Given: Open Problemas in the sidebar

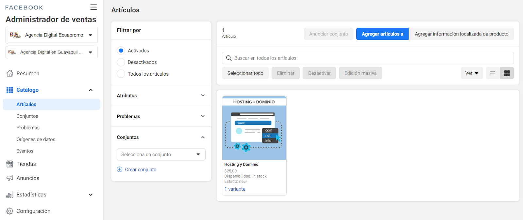Looking at the screenshot, I should point(28,128).
